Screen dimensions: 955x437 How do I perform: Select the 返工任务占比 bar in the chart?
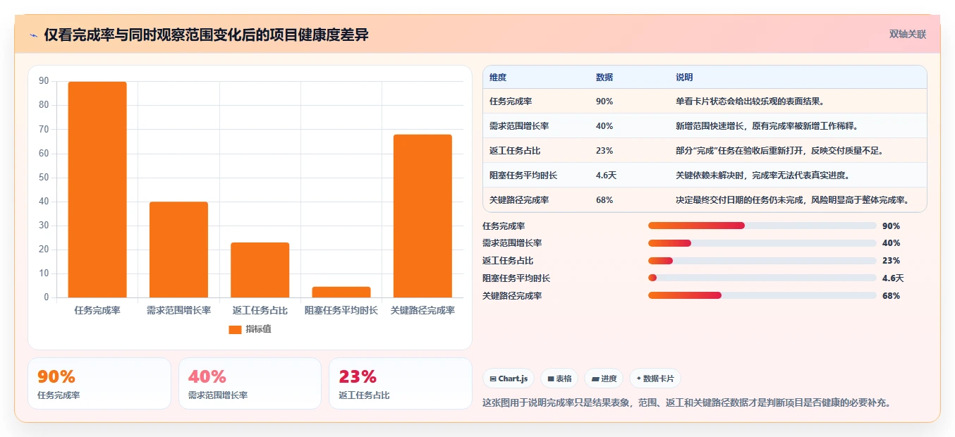(260, 270)
